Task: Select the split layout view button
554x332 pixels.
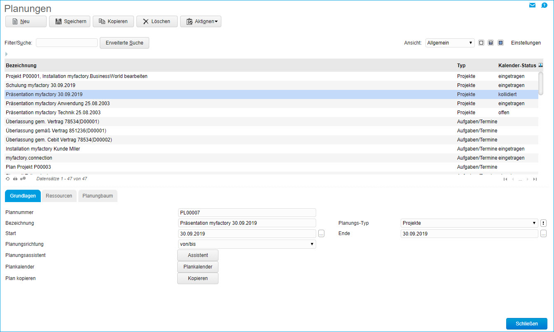Action: click(491, 43)
